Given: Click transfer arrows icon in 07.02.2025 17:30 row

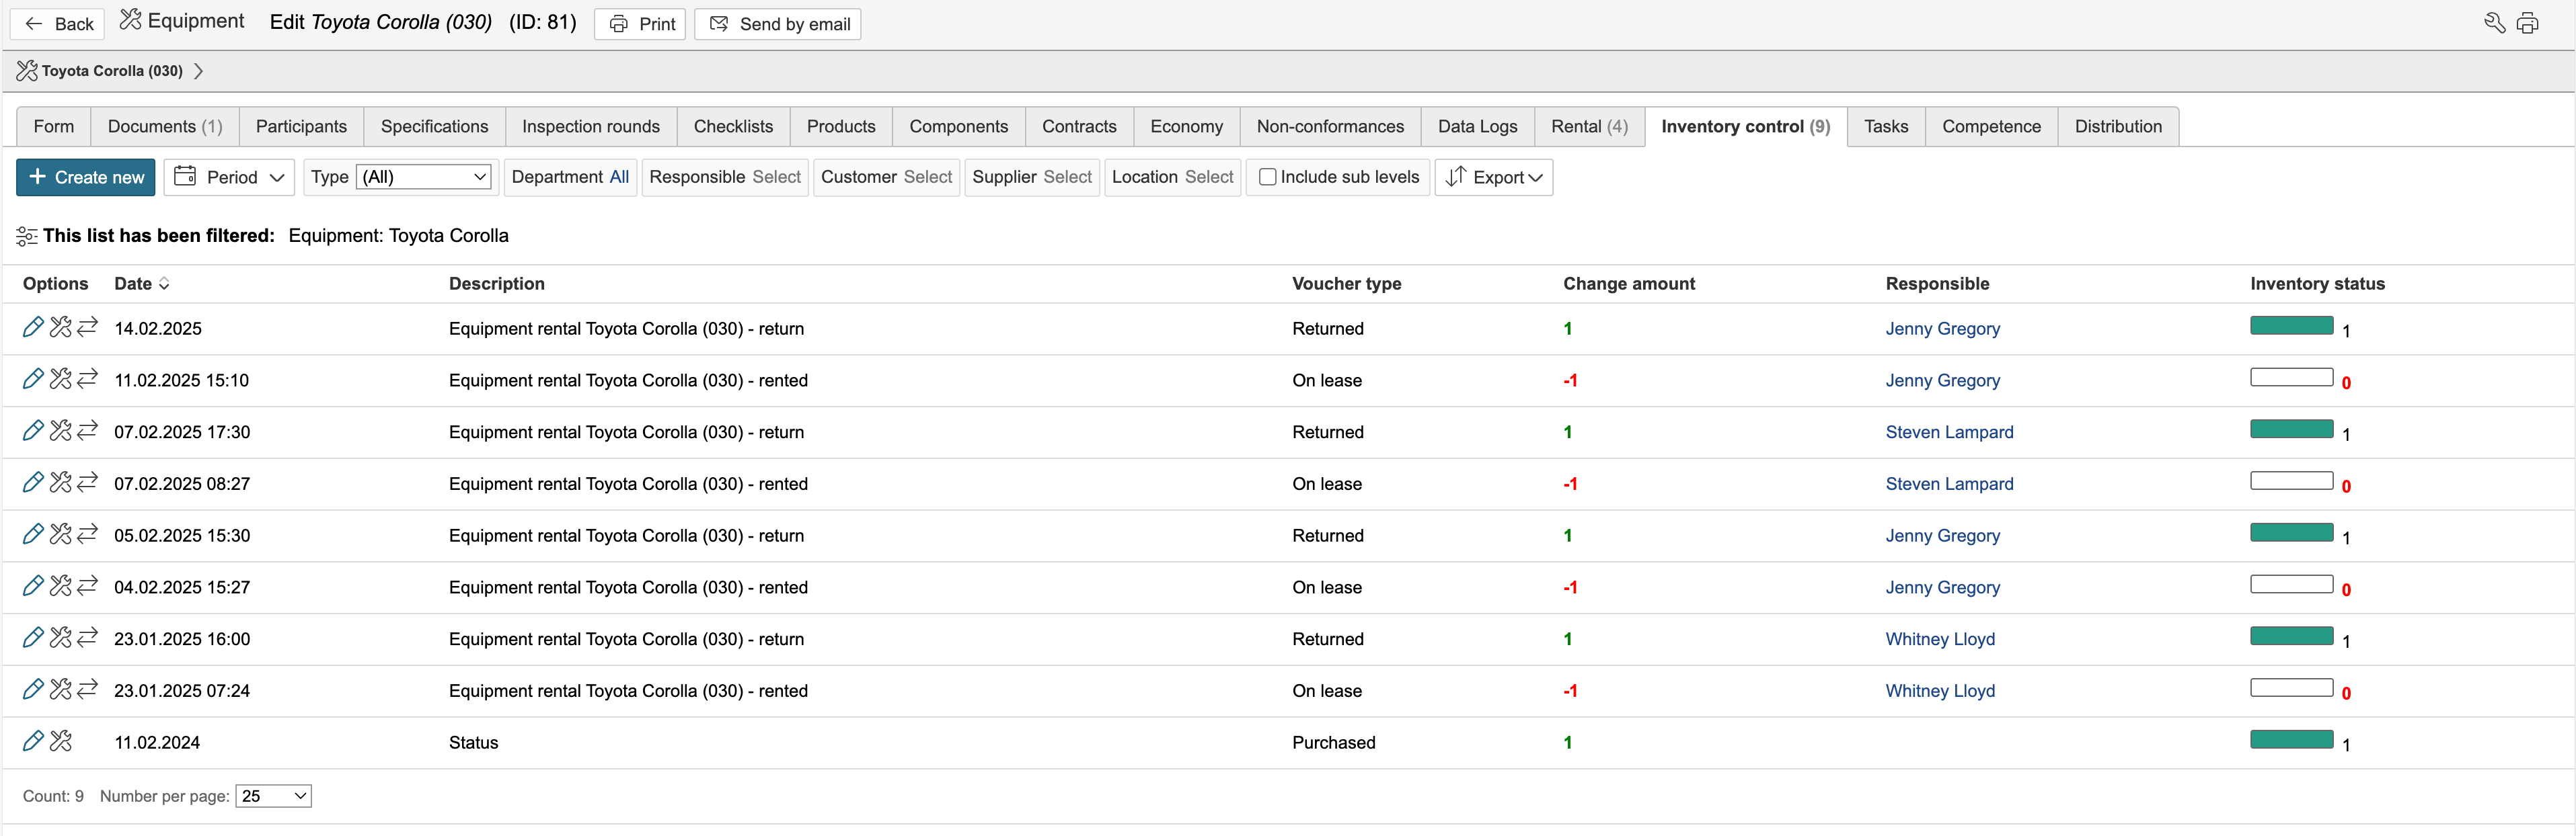Looking at the screenshot, I should point(88,431).
